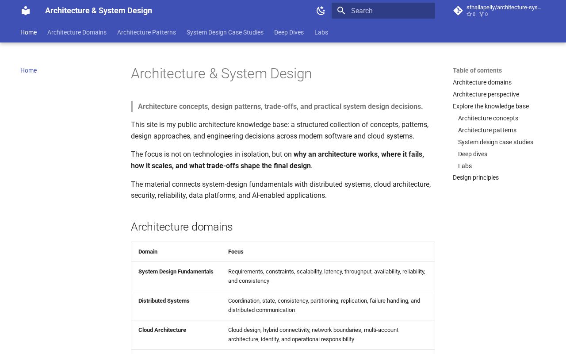Open the Deep Dives tab
The image size is (566, 354).
[x=289, y=32]
